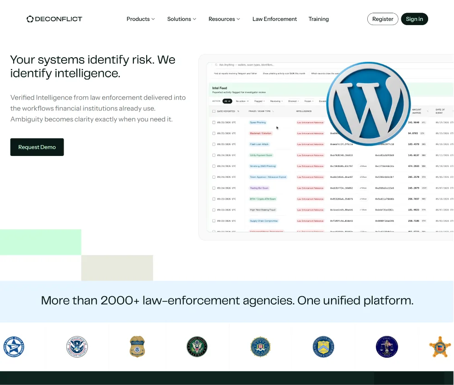This screenshot has width=454, height=385.
Task: Click the High Yield Staking Fraud tag
Action: (x=262, y=210)
